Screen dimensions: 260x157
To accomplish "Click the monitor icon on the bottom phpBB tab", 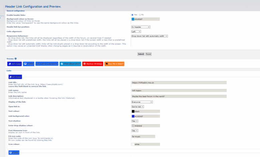I will (x=11, y=153).
